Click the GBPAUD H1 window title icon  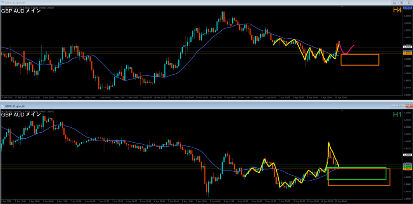click(3, 106)
